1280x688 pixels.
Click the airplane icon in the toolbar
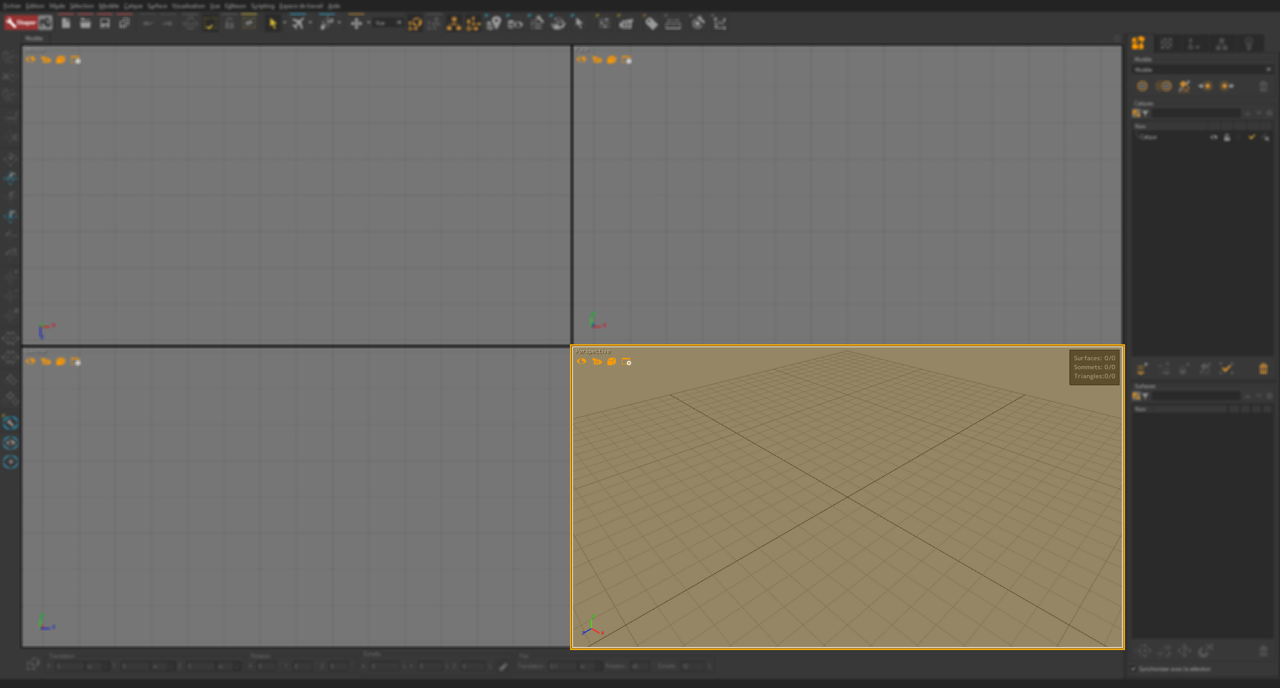298,23
